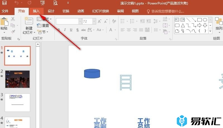Viewport: 223px width, 128px height.
Task: Click the Format Painter brush icon
Action: point(13,32)
